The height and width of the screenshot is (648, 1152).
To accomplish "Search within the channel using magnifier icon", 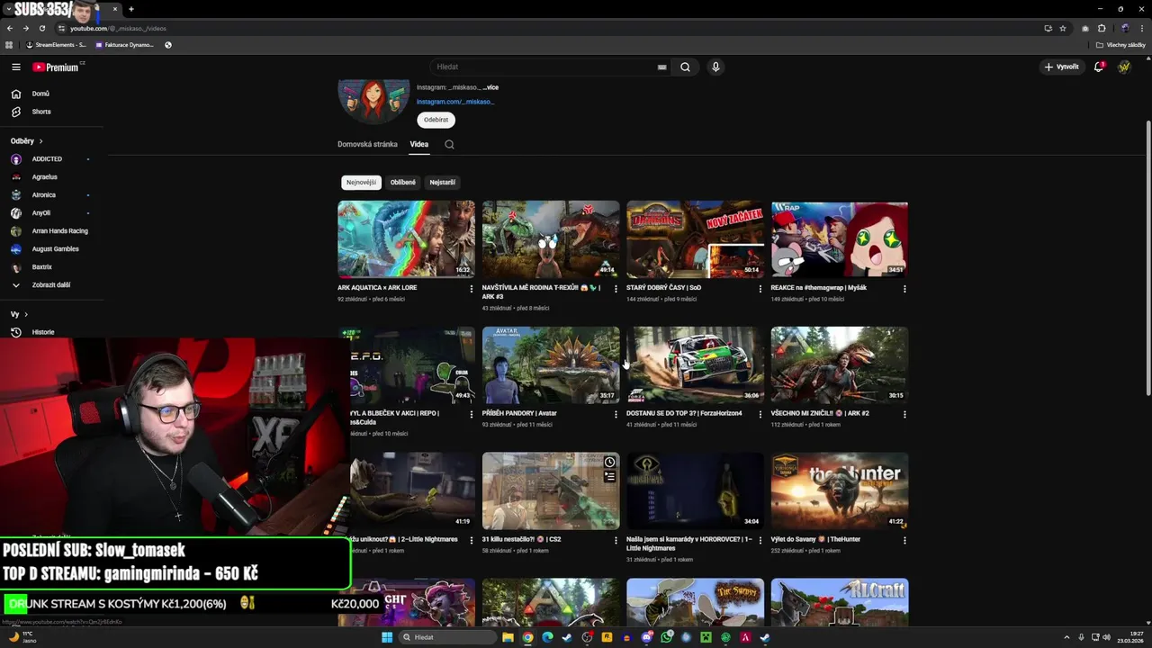I will 449,144.
